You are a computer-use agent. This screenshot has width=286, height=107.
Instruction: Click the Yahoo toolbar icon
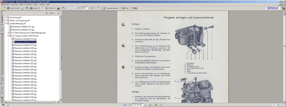tap(135, 8)
